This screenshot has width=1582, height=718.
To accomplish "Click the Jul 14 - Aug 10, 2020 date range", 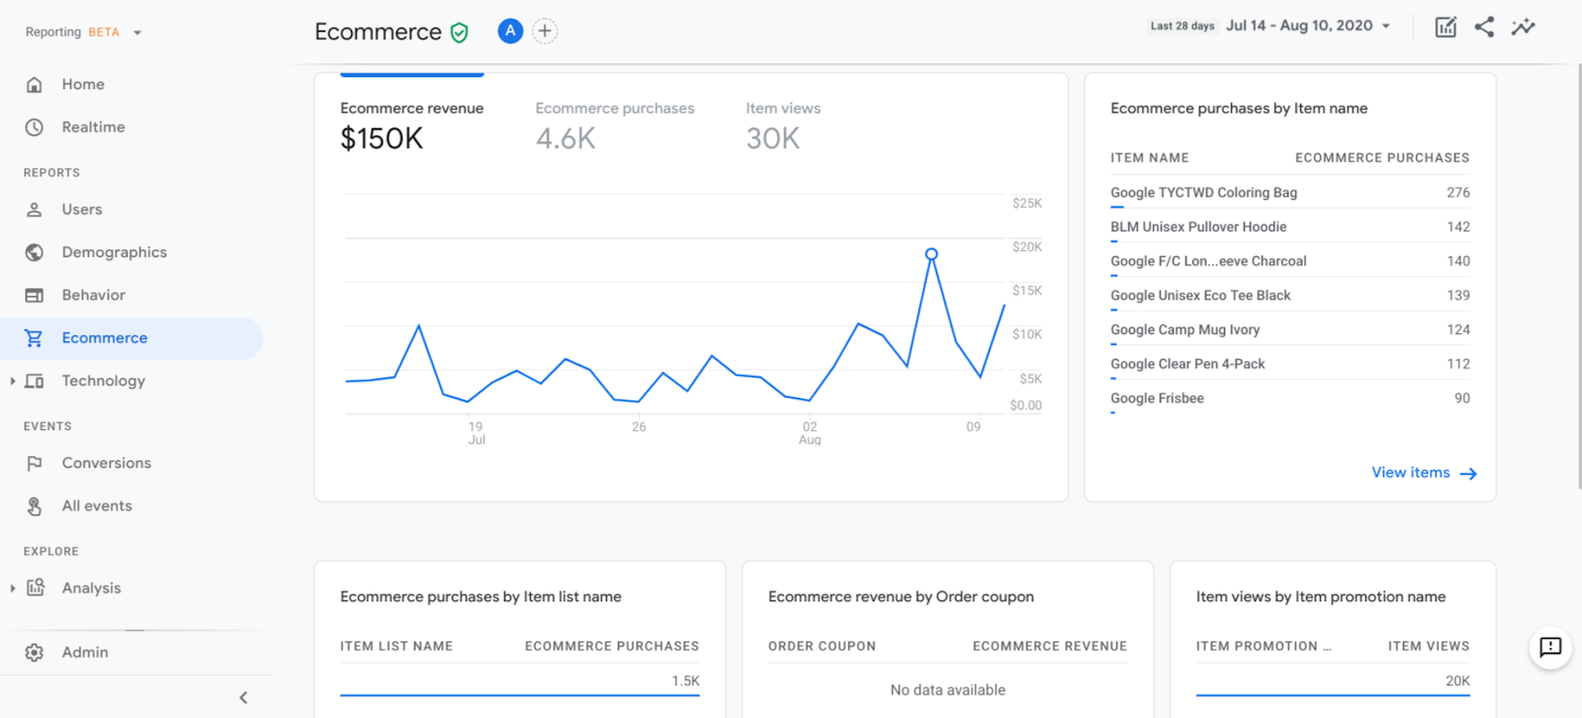I will click(1299, 26).
